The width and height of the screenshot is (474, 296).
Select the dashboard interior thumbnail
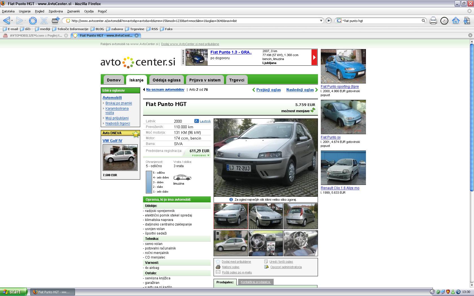coord(265,243)
